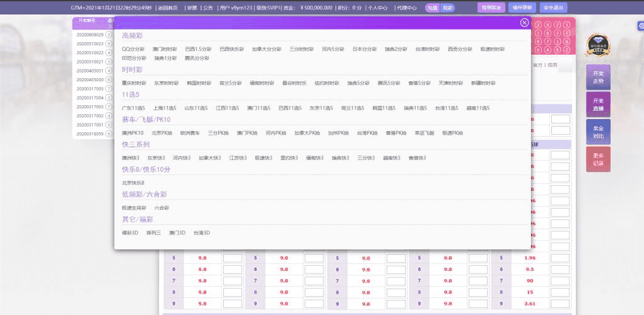
Task: Open the 开奖走势 side button
Action: tap(598, 77)
